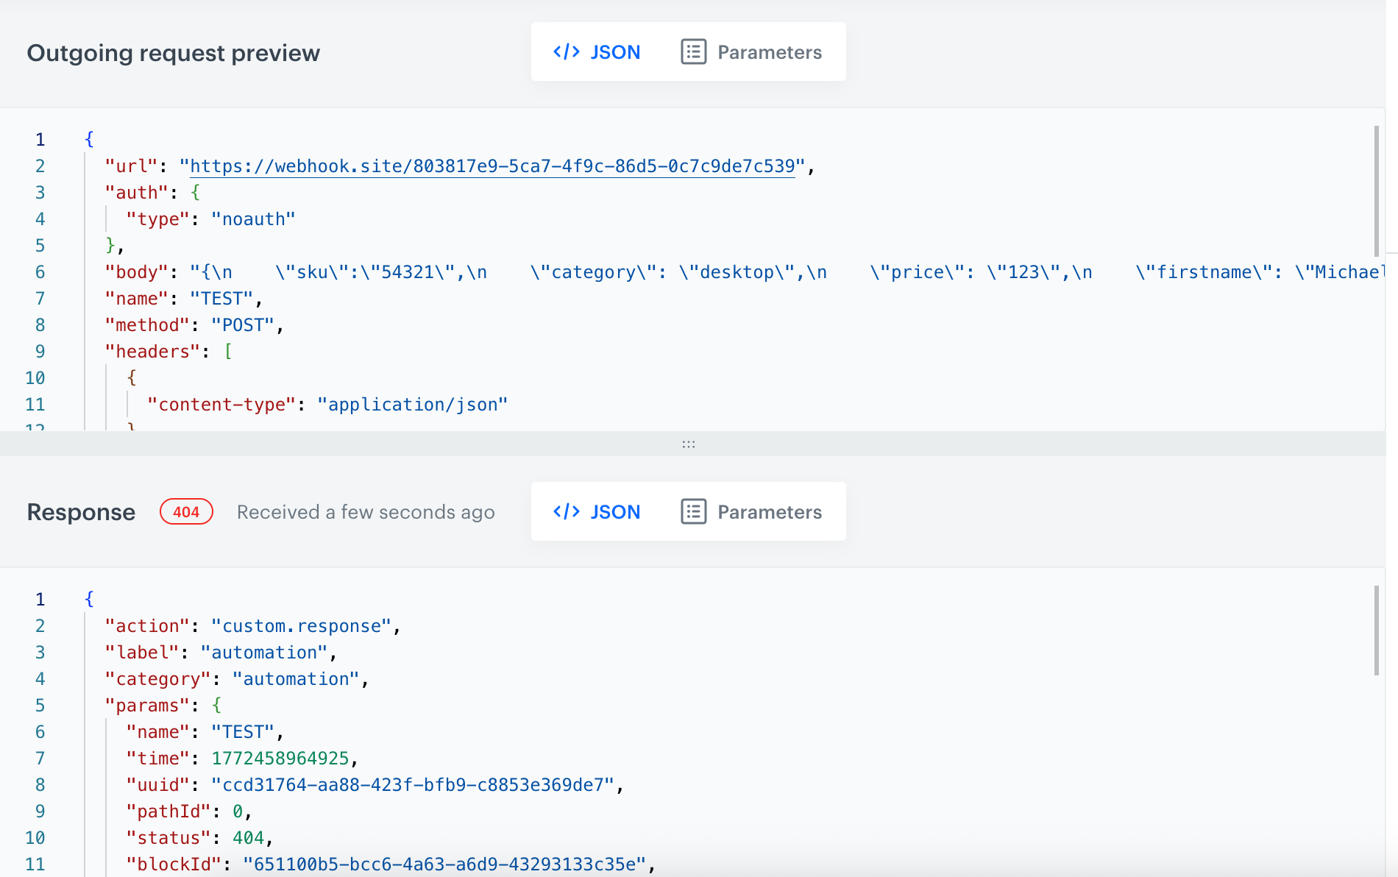Click the code icon on Response JSON tab
Screen dimensions: 1398x877
566,512
